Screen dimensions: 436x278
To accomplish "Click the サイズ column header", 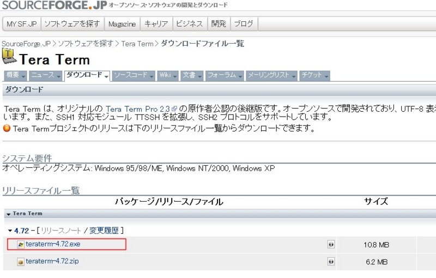I will pyautogui.click(x=376, y=201).
